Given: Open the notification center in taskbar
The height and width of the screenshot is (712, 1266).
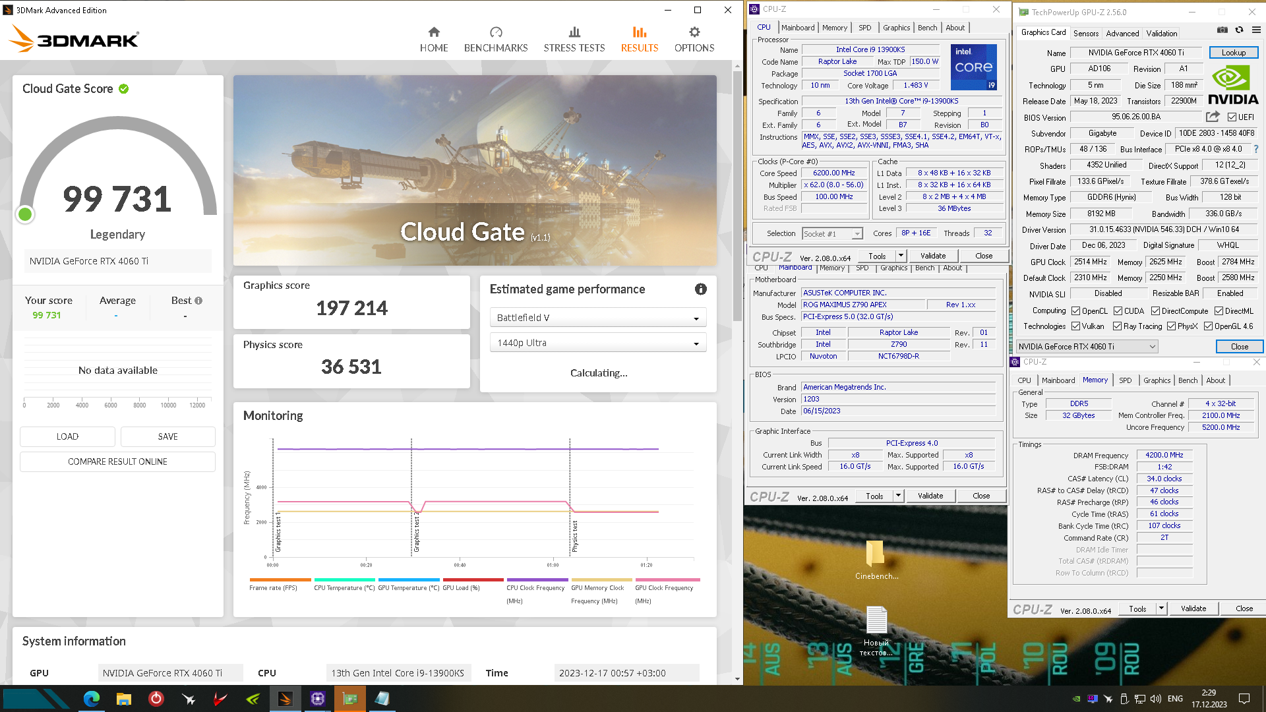Looking at the screenshot, I should tap(1244, 699).
